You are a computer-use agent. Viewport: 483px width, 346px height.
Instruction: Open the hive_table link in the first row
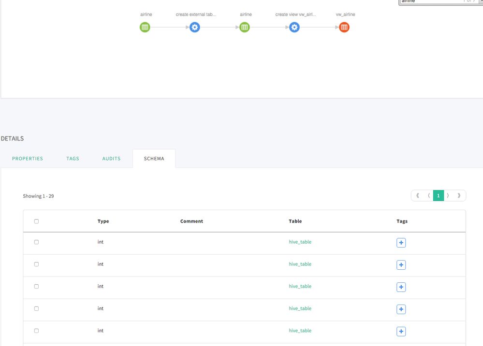pos(300,242)
